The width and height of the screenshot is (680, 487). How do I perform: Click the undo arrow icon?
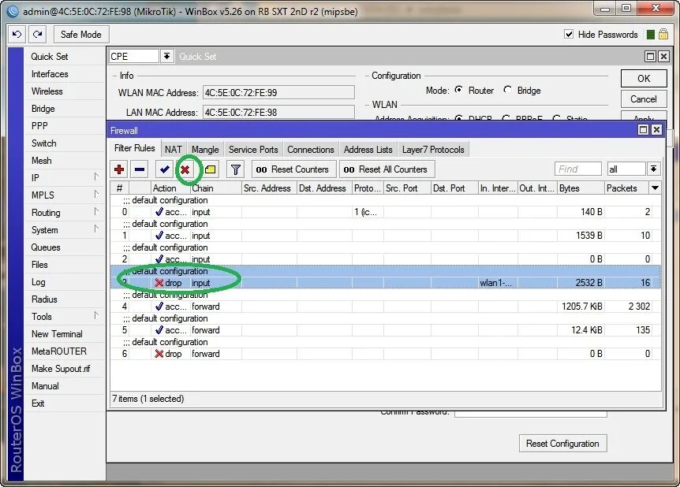pos(17,34)
